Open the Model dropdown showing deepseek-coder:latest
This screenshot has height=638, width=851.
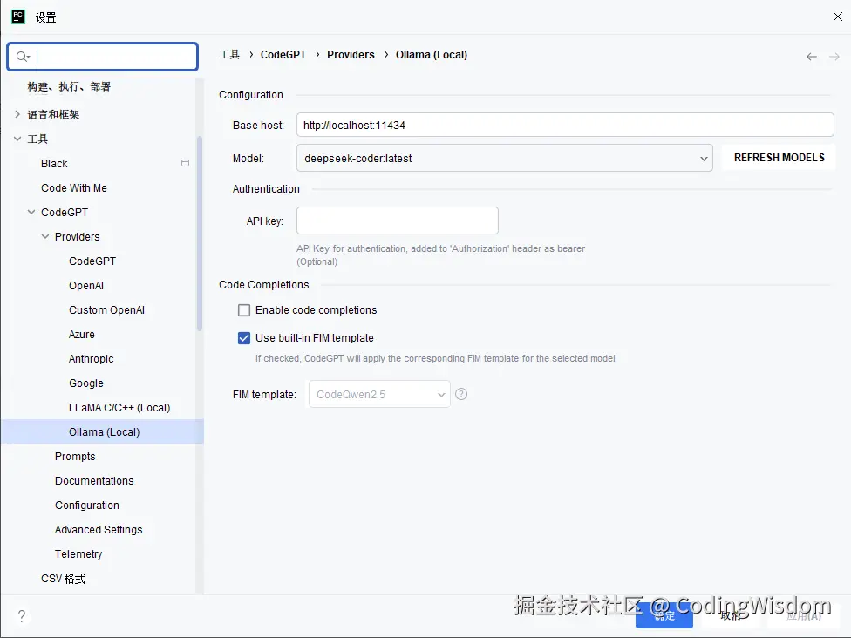[504, 158]
